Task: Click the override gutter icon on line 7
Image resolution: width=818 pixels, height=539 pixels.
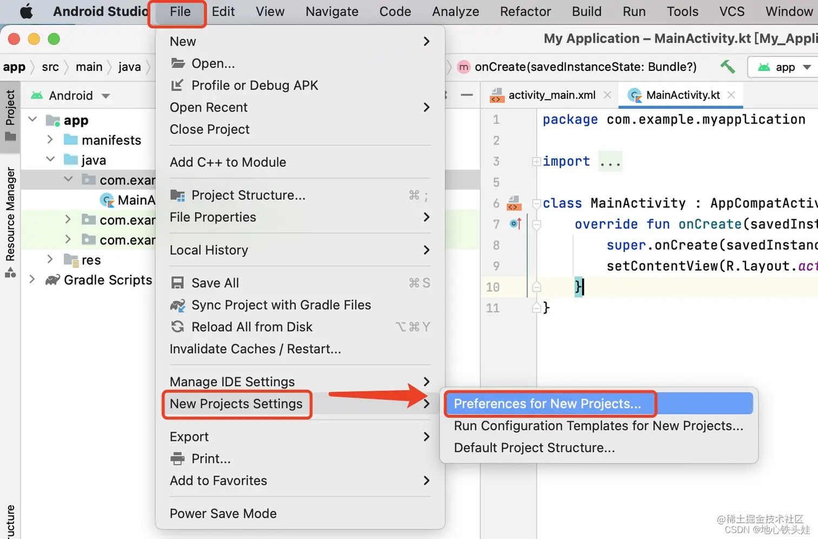Action: coord(516,224)
